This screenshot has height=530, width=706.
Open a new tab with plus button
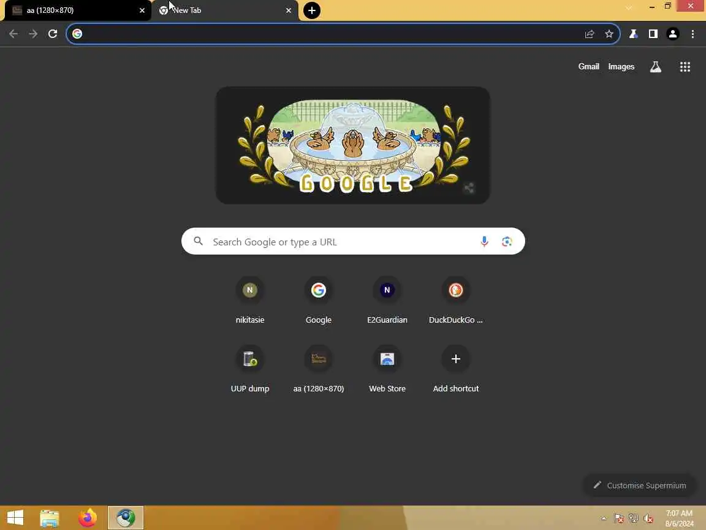pos(311,10)
